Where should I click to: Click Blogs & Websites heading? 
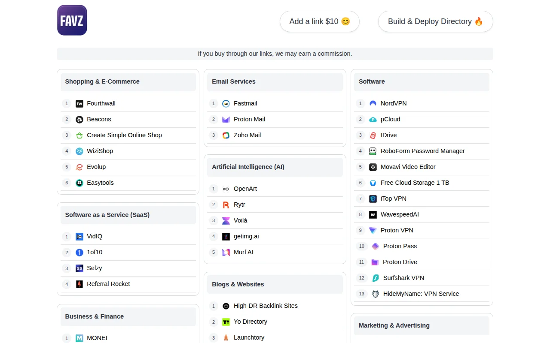coord(238,284)
